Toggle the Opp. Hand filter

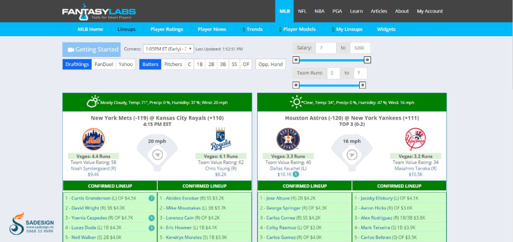click(x=270, y=64)
